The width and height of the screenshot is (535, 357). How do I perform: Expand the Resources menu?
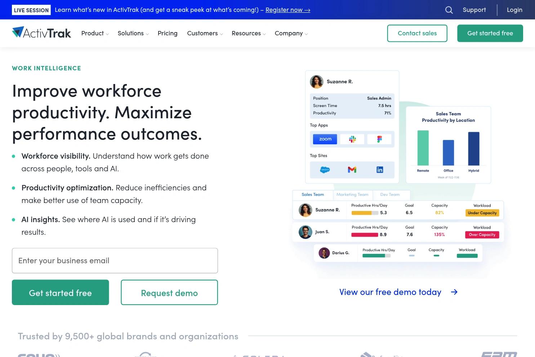[249, 33]
